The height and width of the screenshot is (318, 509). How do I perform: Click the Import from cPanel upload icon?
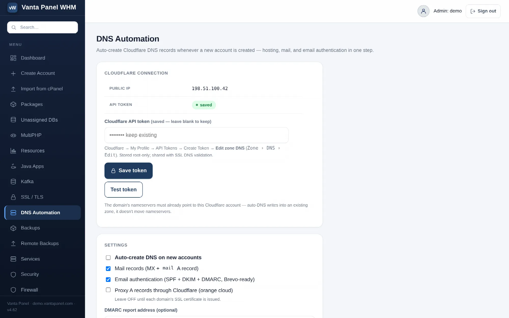click(13, 89)
